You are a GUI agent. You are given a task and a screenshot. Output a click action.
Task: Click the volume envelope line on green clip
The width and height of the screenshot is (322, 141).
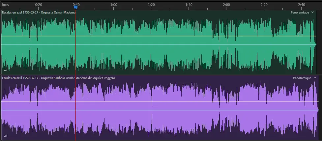(159, 36)
